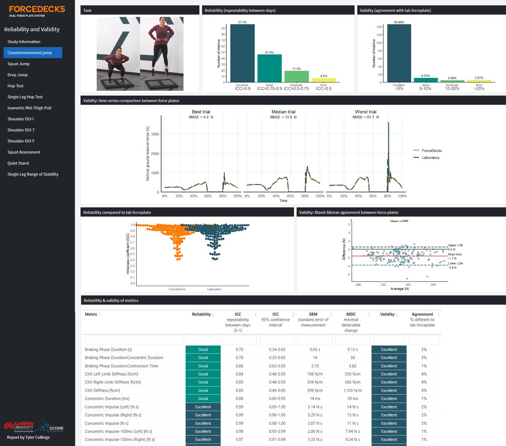Open Single Leg Range of Stability
Screen dimensions: 506x446
coord(33,174)
